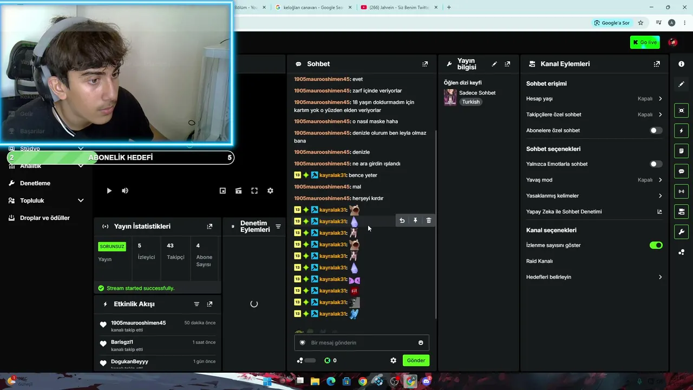
Task: Open Chrome browser menu (three dots)
Action: point(685,23)
